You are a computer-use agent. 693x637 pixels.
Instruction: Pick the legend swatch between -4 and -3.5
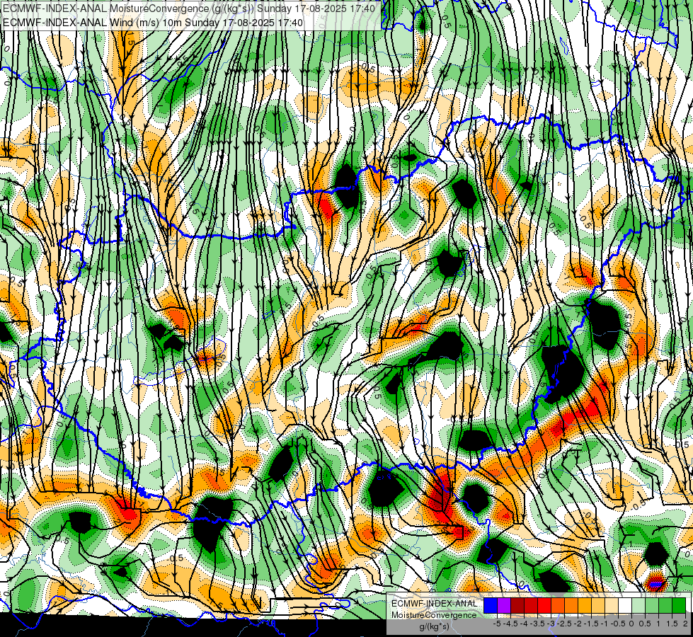tap(531, 605)
